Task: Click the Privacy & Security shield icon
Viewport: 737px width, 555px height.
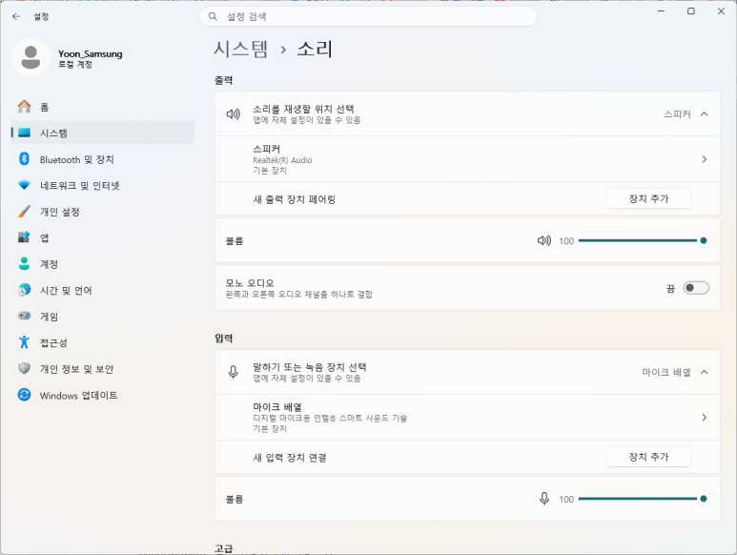Action: [25, 368]
